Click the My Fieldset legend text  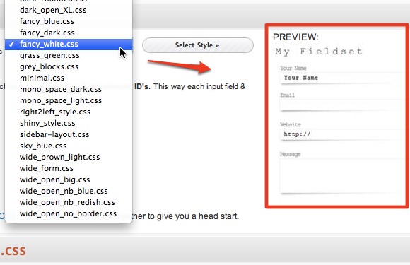(319, 52)
